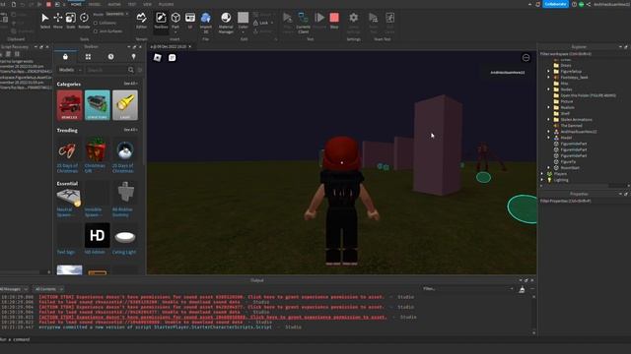Click See All next to Categories

[x=130, y=84]
